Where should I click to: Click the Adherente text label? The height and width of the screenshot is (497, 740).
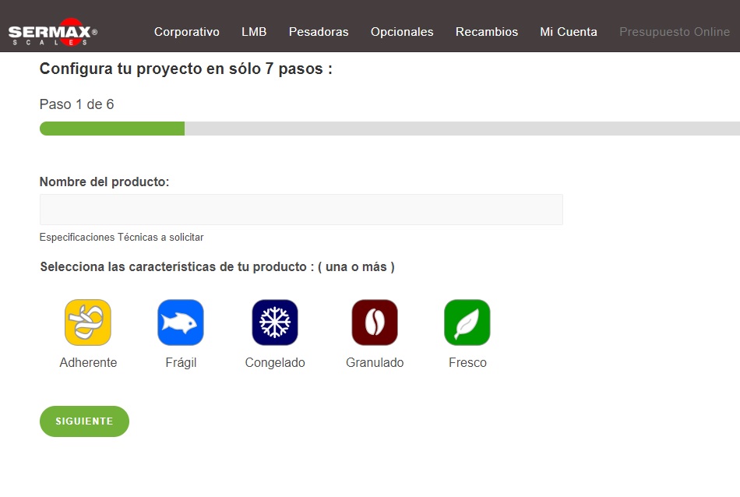point(88,363)
